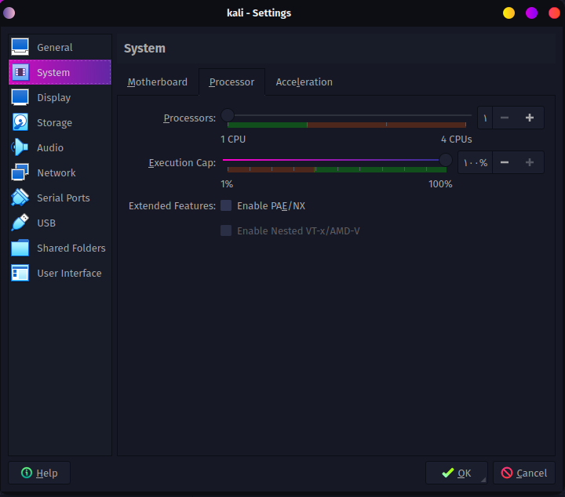Open the USB plug icon
The image size is (565, 497).
pyautogui.click(x=20, y=223)
